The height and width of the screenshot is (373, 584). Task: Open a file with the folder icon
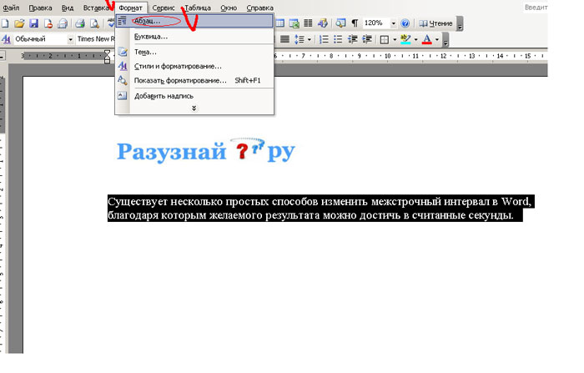click(x=19, y=23)
